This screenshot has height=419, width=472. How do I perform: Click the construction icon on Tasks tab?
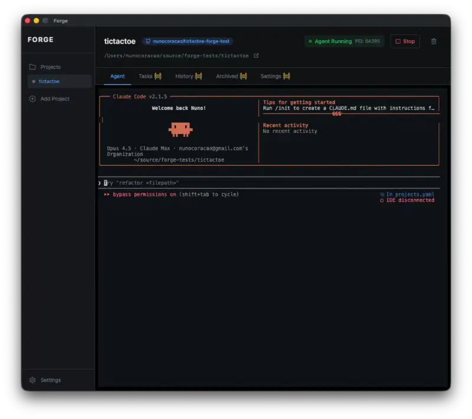click(158, 77)
